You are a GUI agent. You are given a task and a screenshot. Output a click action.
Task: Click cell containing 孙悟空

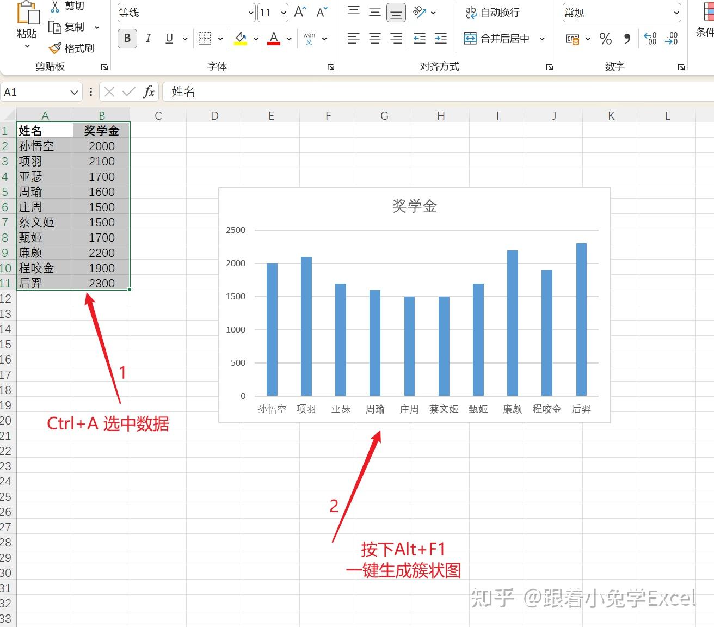point(45,146)
